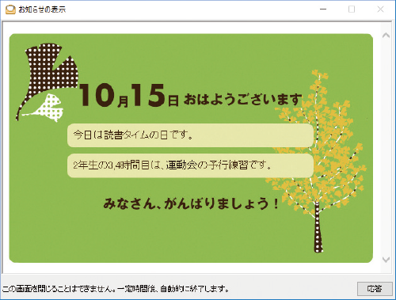Click the scrollbar up arrow
Screen dimensions: 396x300
coord(386,36)
